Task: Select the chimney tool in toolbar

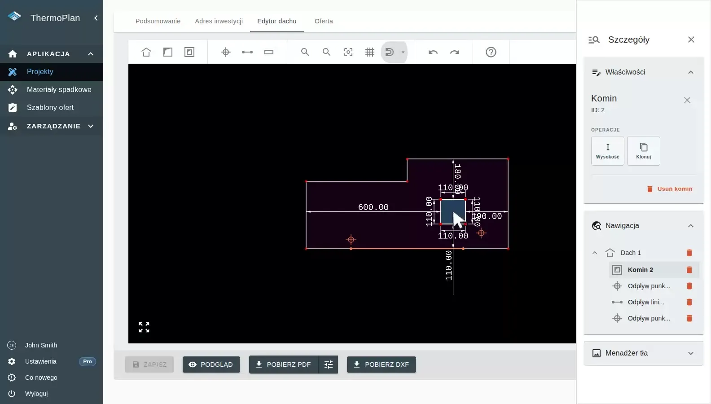Action: [x=189, y=52]
